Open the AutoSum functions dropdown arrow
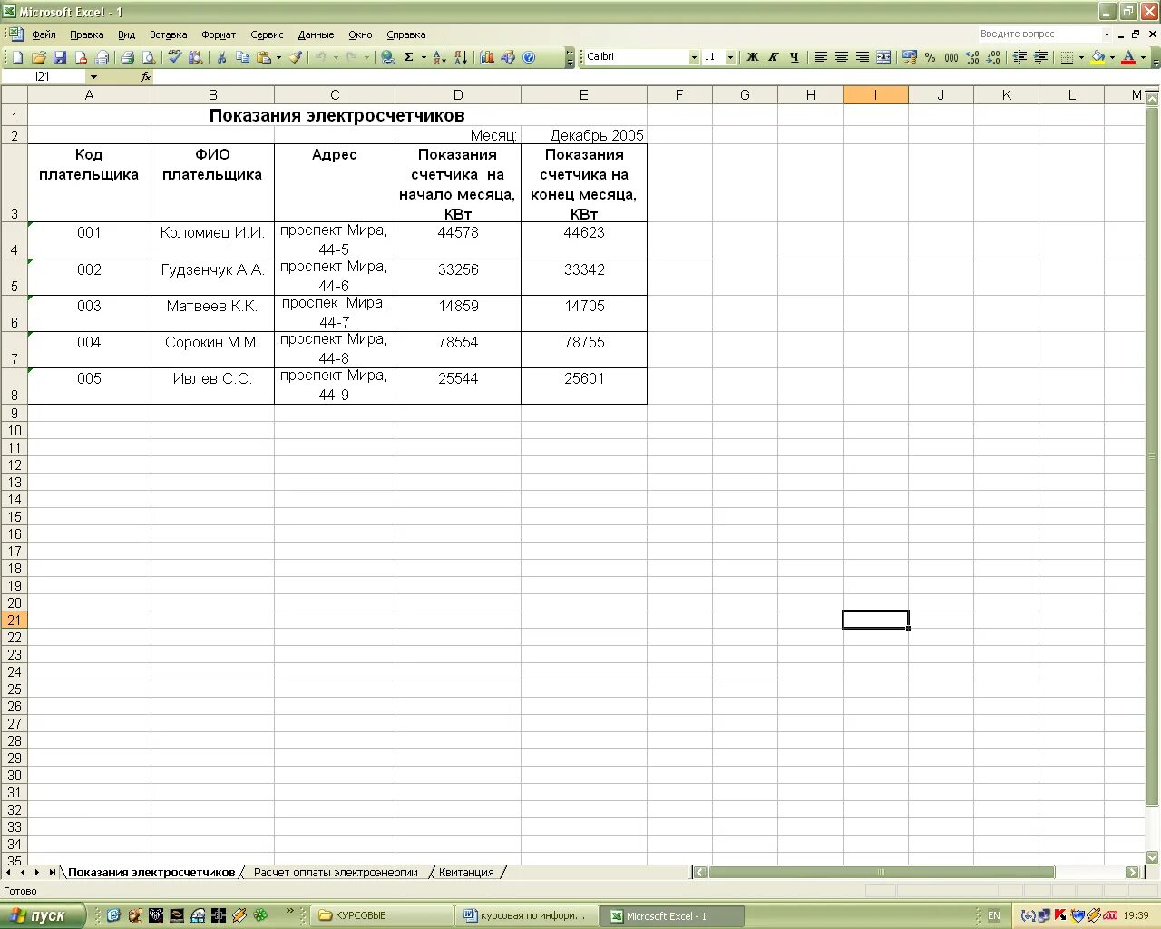The height and width of the screenshot is (929, 1161). click(x=424, y=57)
